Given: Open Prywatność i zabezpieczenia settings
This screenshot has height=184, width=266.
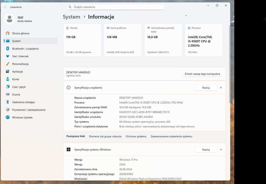Looking at the screenshot, I should coord(31,110).
